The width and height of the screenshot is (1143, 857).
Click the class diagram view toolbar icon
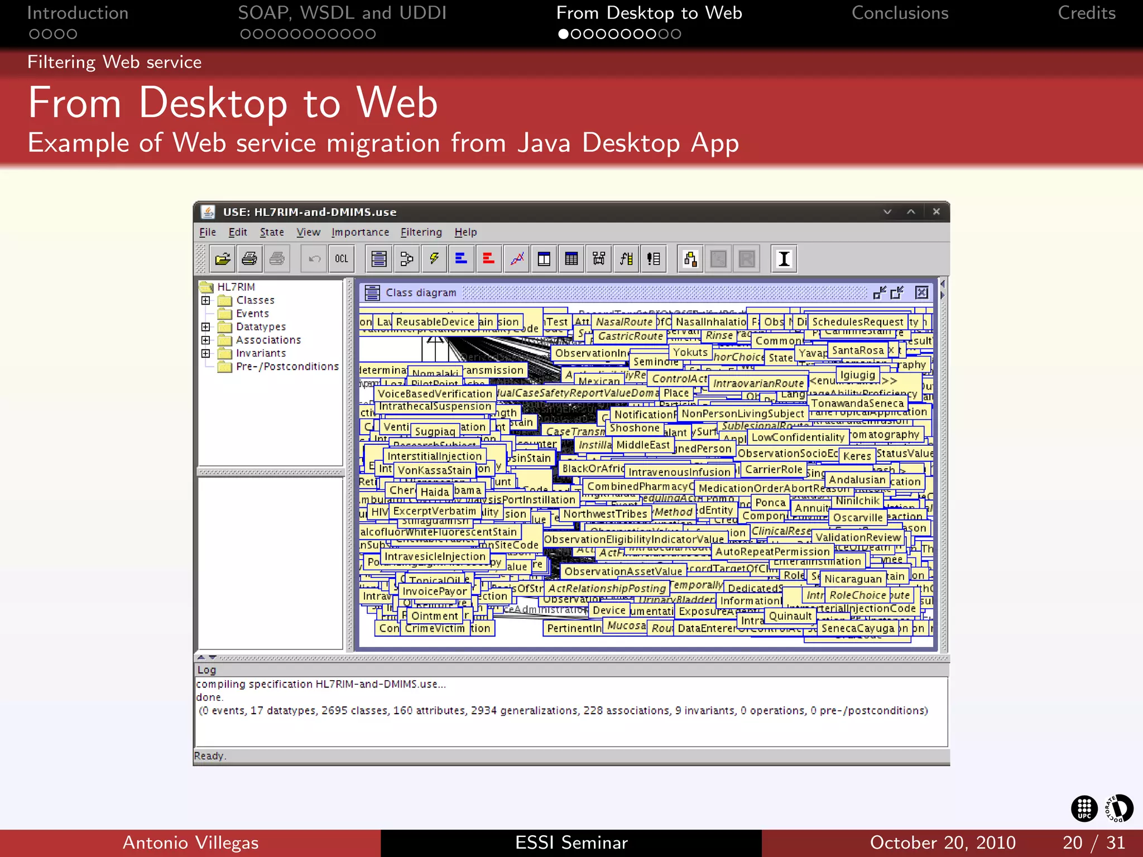click(x=379, y=259)
